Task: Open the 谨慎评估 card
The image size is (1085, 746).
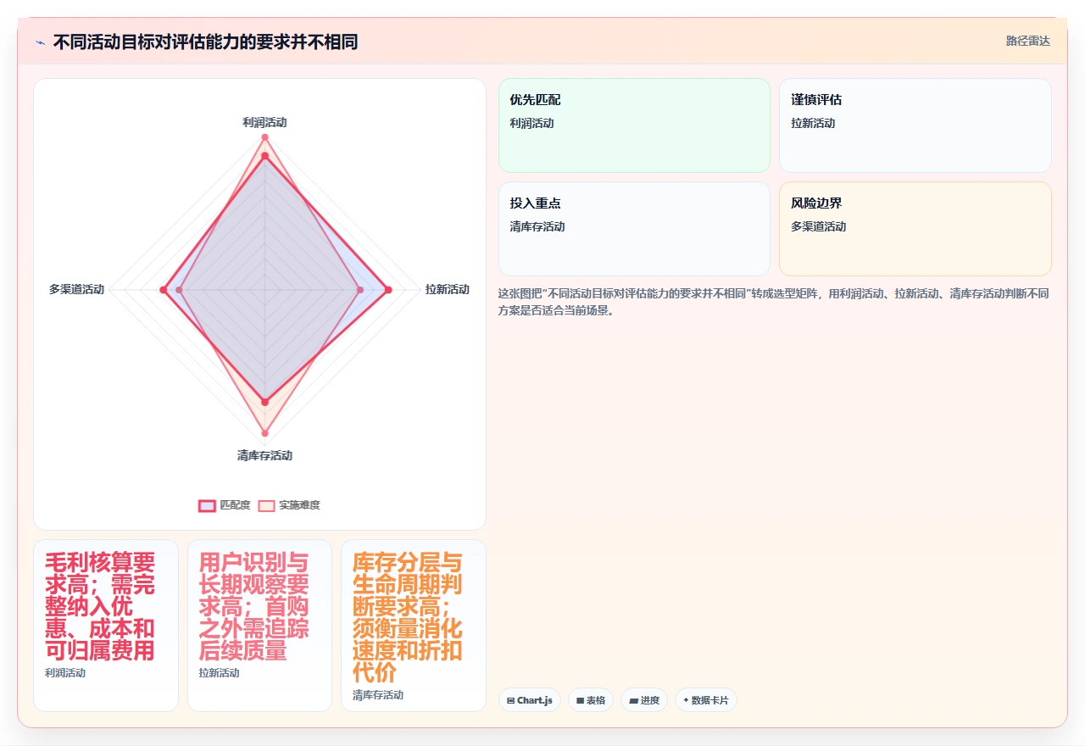Action: pyautogui.click(x=915, y=125)
